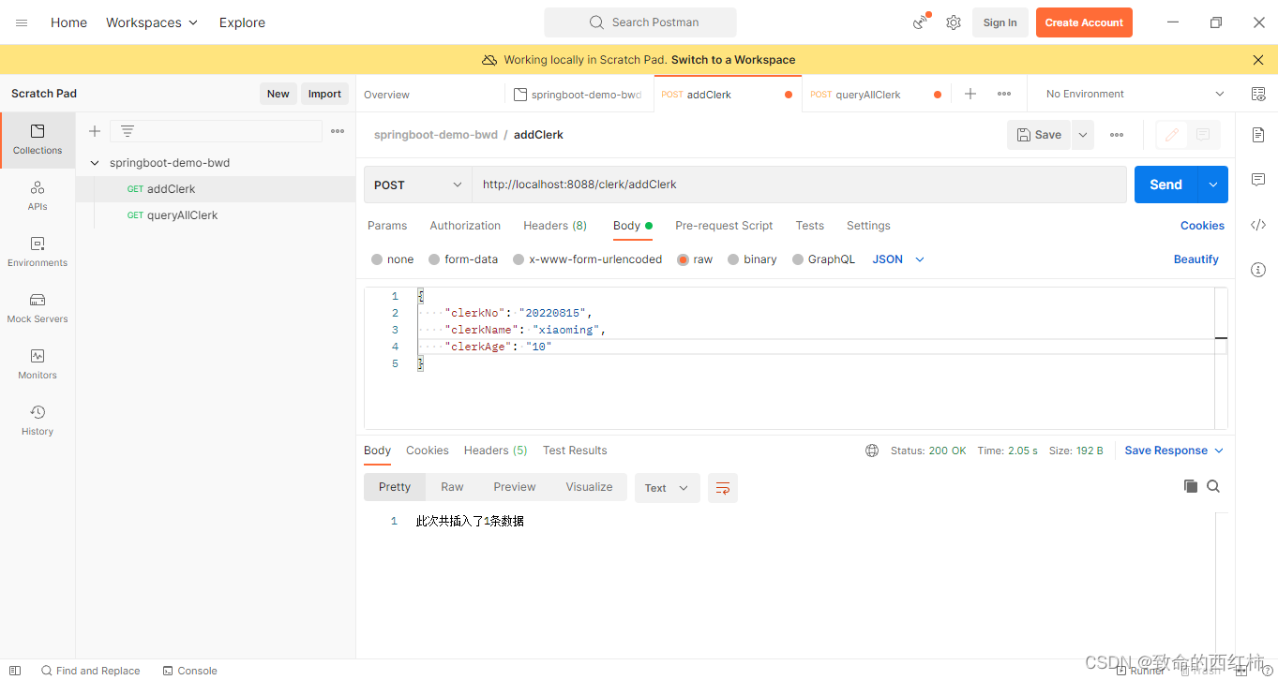Copy the response body to clipboard
Viewport: 1278px width, 680px height.
[1191, 486]
